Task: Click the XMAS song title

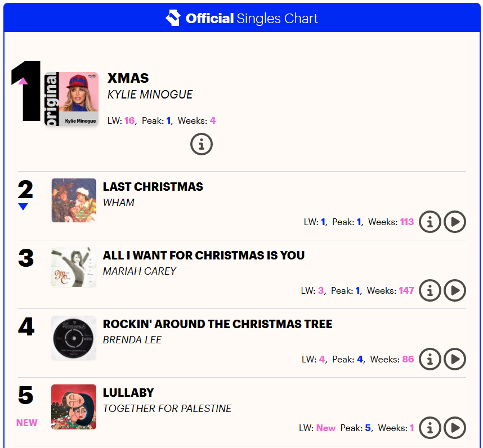Action: point(128,78)
